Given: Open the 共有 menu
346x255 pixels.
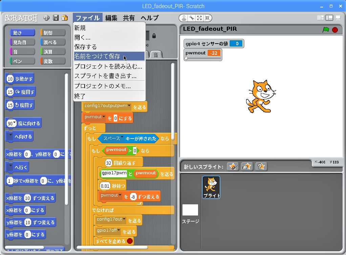Looking at the screenshot, I should click(129, 18).
